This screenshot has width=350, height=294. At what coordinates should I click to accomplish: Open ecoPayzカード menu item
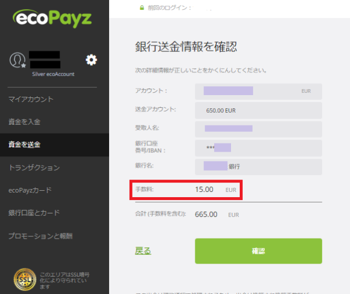tap(30, 190)
